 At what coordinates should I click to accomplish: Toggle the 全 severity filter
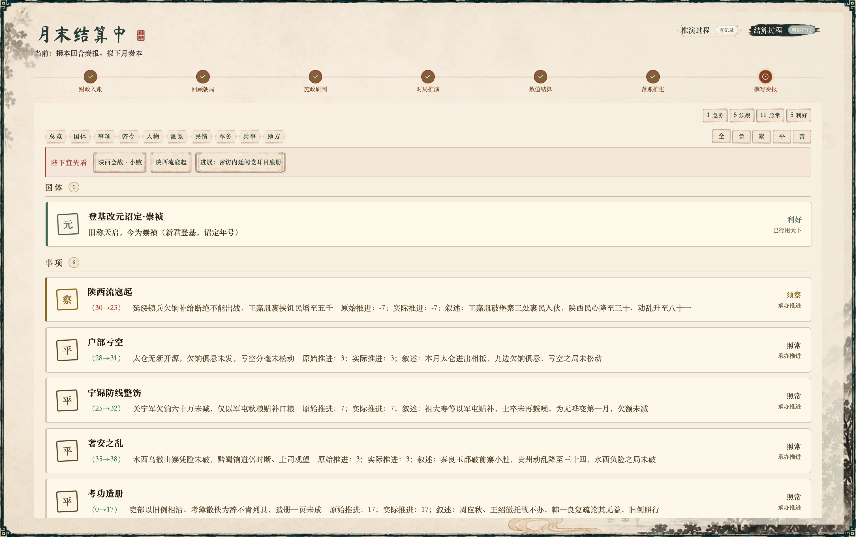coord(721,136)
